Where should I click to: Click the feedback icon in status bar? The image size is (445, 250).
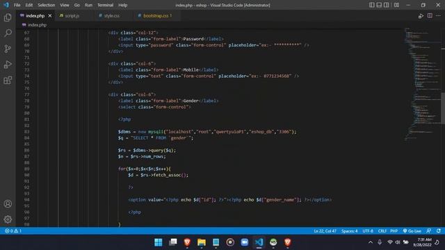tap(429, 231)
